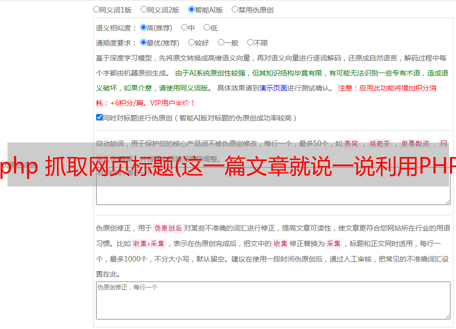The width and height of the screenshot is (456, 329).
Task: Set 通顺度要求 to 较好
Action: [x=191, y=42]
